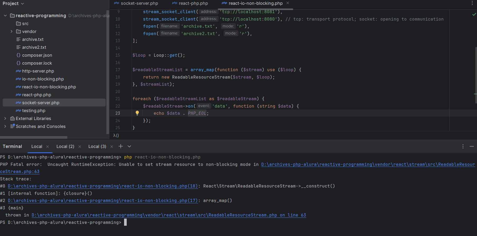Open terminal panel options menu
The height and width of the screenshot is (236, 477).
463,146
